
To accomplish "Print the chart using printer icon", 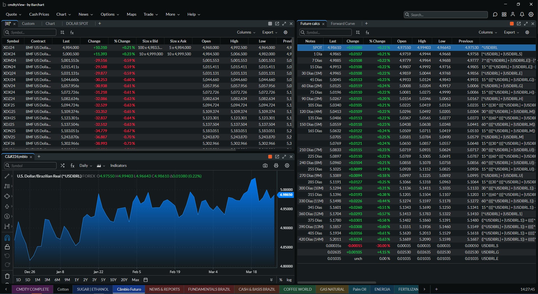I will coord(276,165).
